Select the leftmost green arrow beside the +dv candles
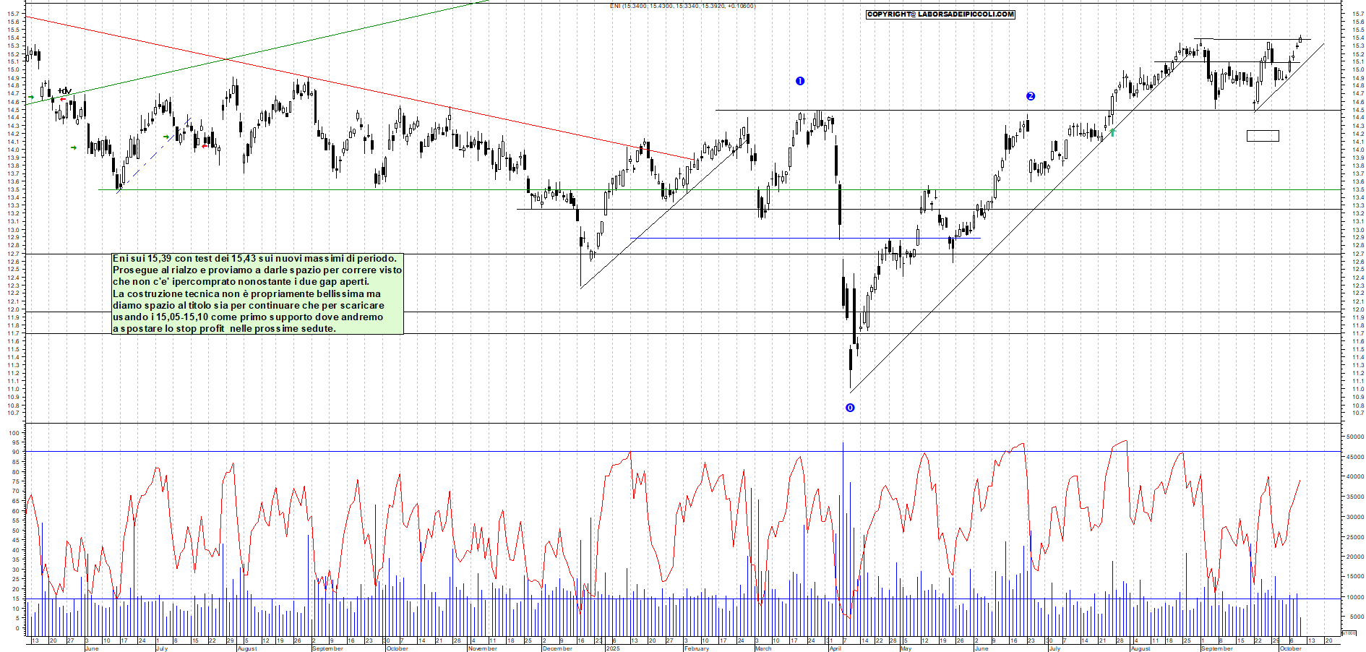1366x652 pixels. pos(31,97)
